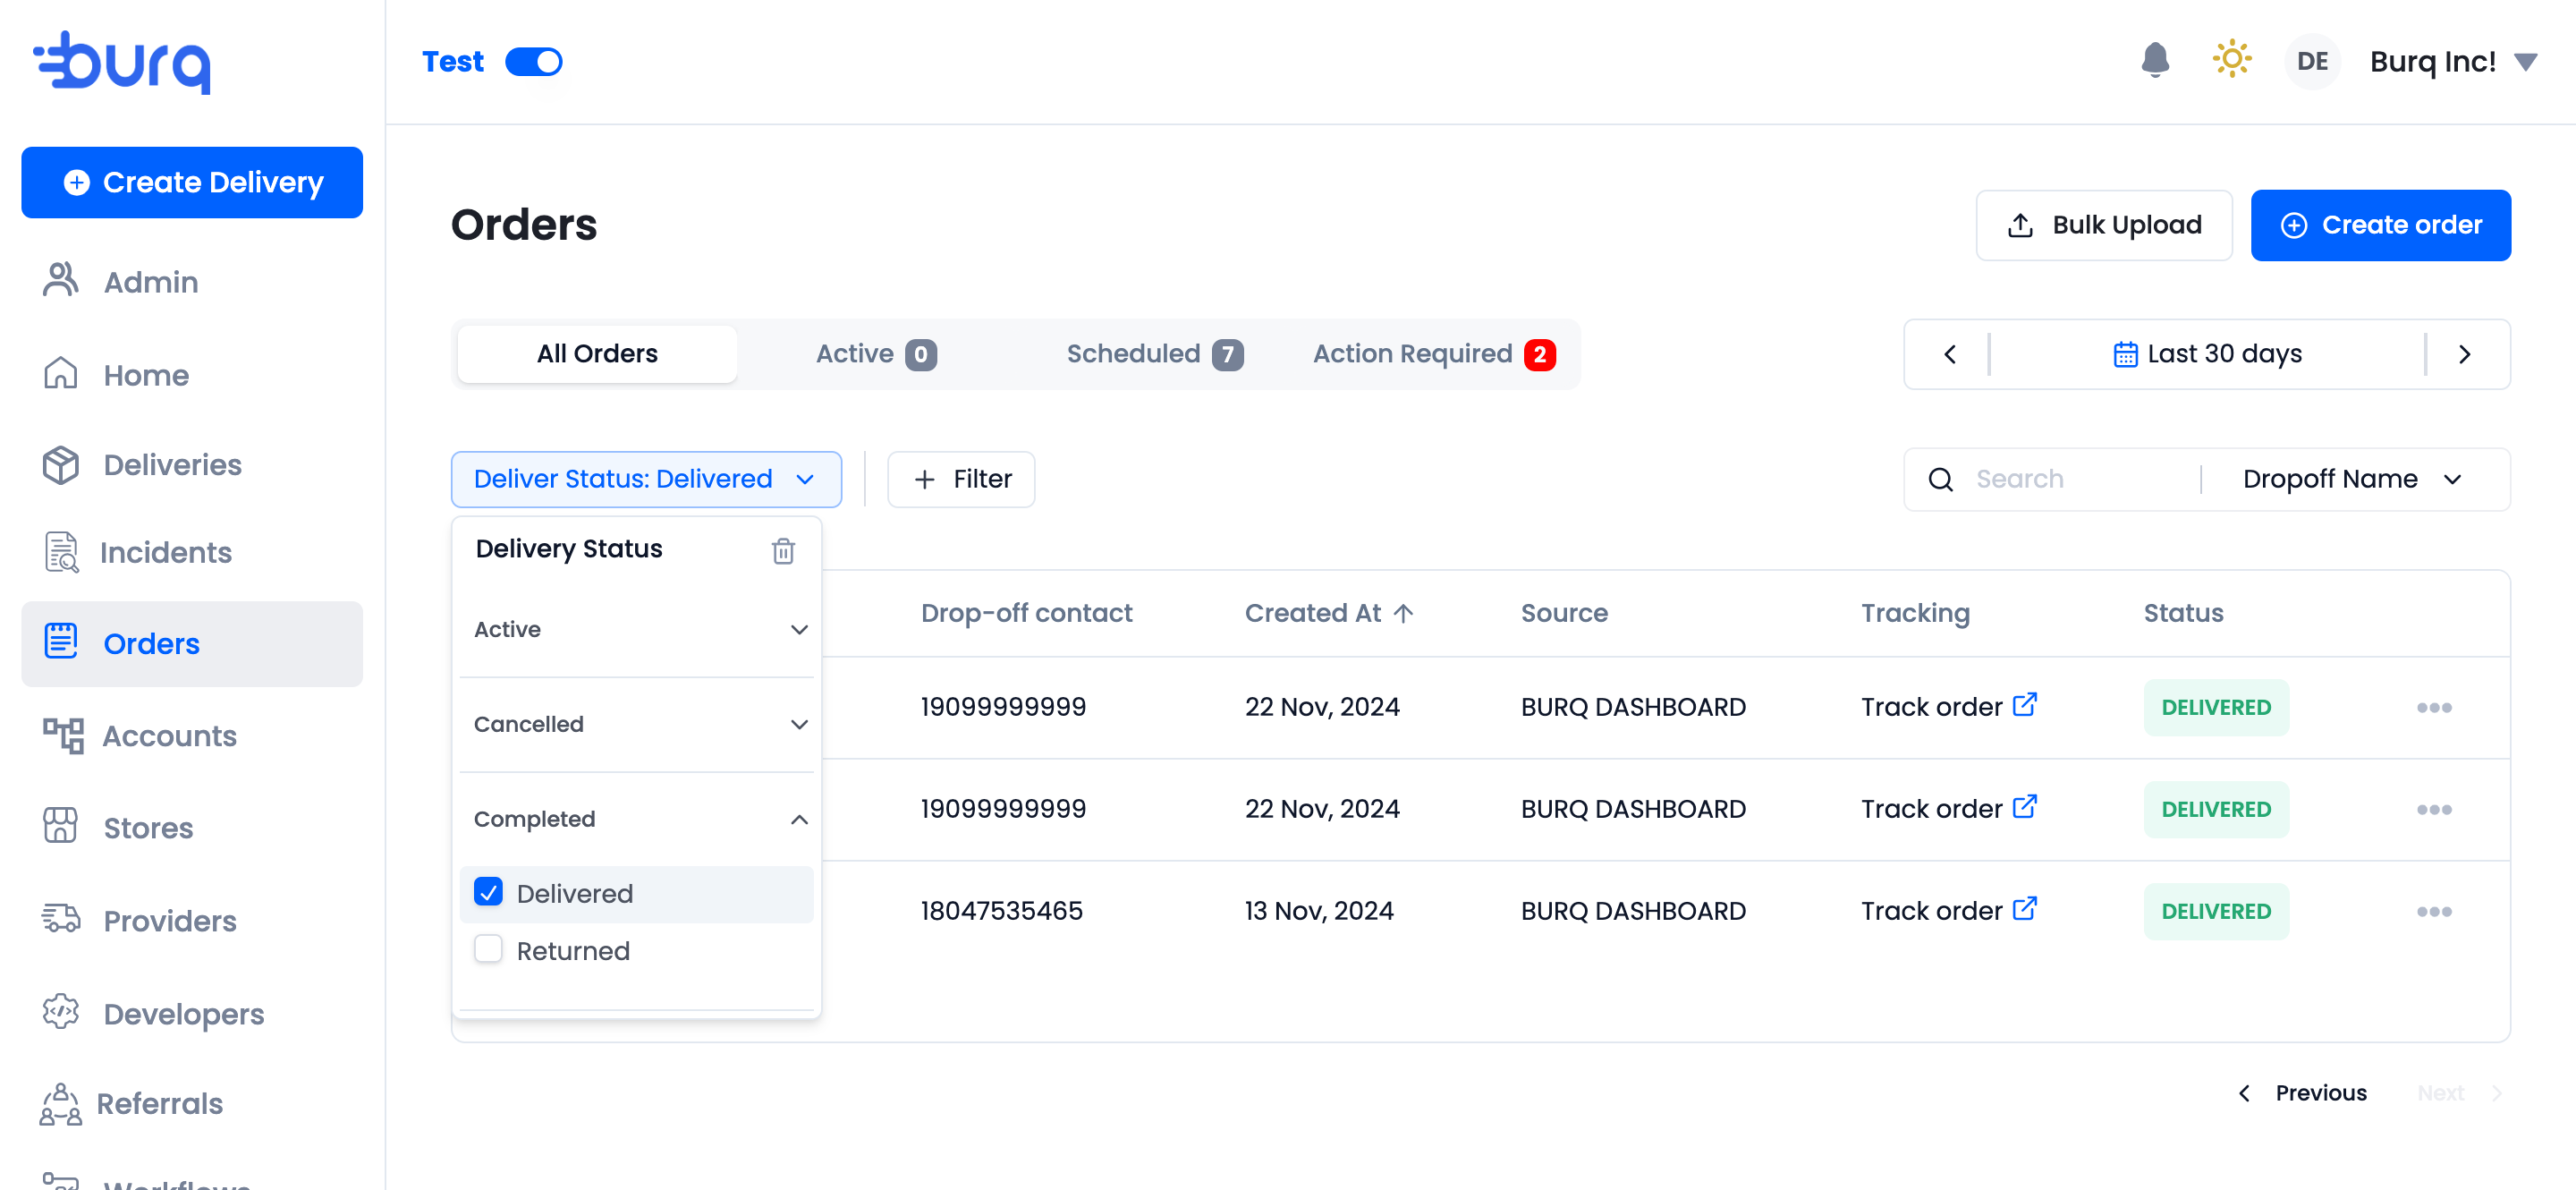
Task: Sort by Created At arrow
Action: pyautogui.click(x=1403, y=613)
